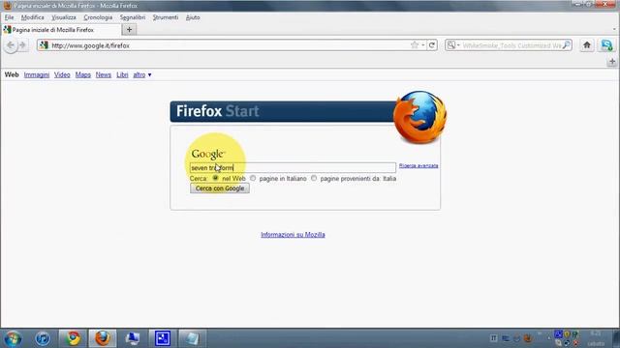Reload the page with the refresh icon
This screenshot has width=620, height=348.
tap(432, 45)
